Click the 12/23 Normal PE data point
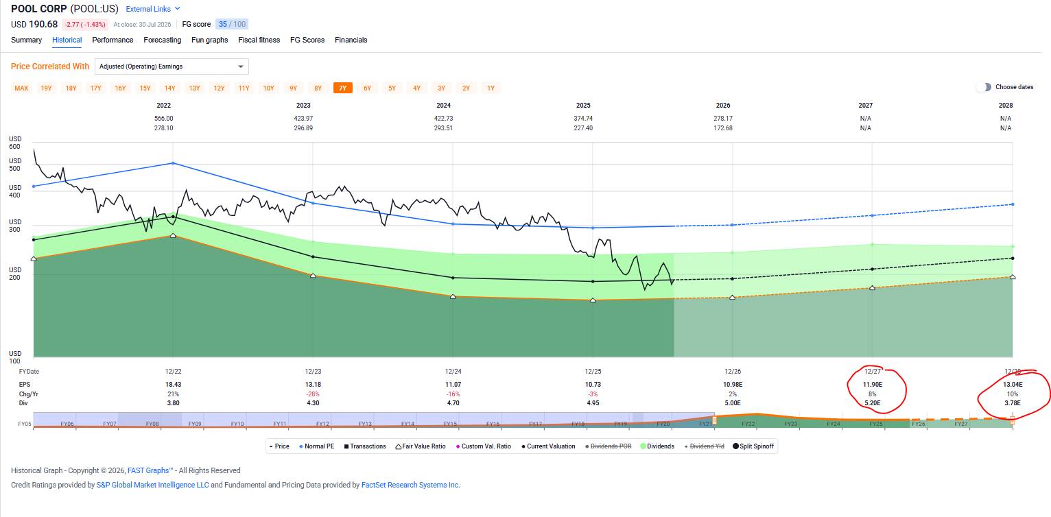Viewport: 1051px width, 517px height. (313, 203)
